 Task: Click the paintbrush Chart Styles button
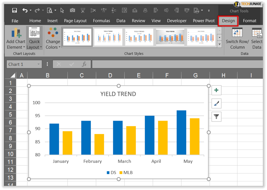click(x=216, y=103)
